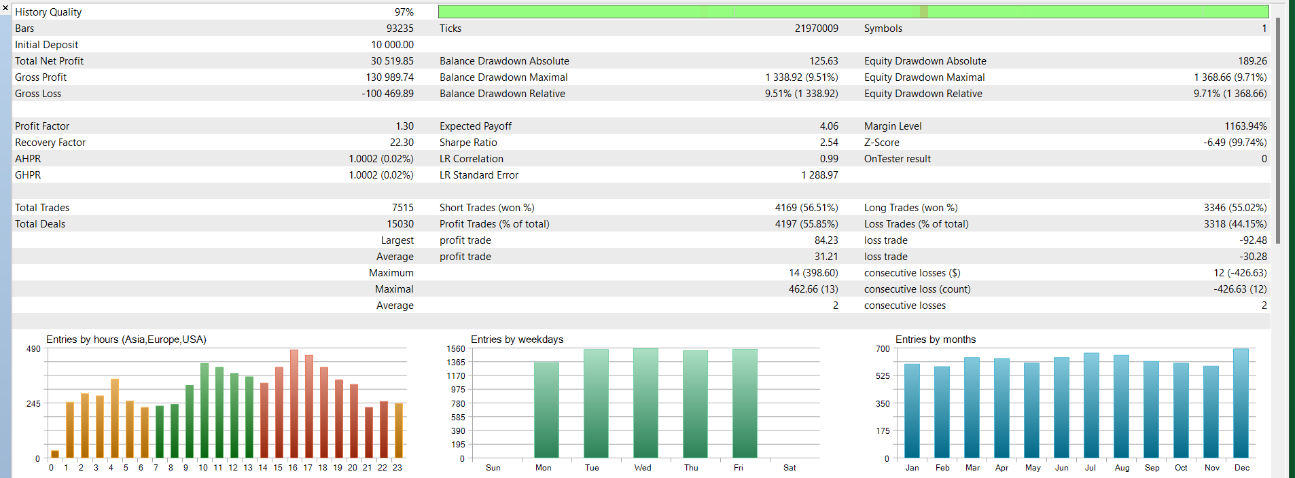The height and width of the screenshot is (478, 1295).
Task: Click the Z-Score value -6.49 (99.74%)
Action: (1235, 143)
